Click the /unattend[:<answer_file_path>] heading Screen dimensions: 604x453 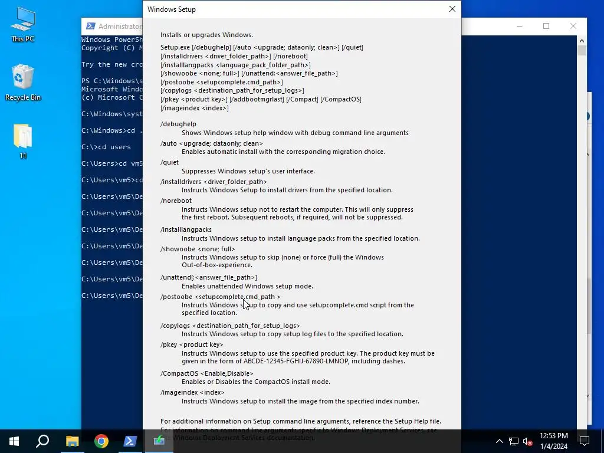click(x=208, y=277)
